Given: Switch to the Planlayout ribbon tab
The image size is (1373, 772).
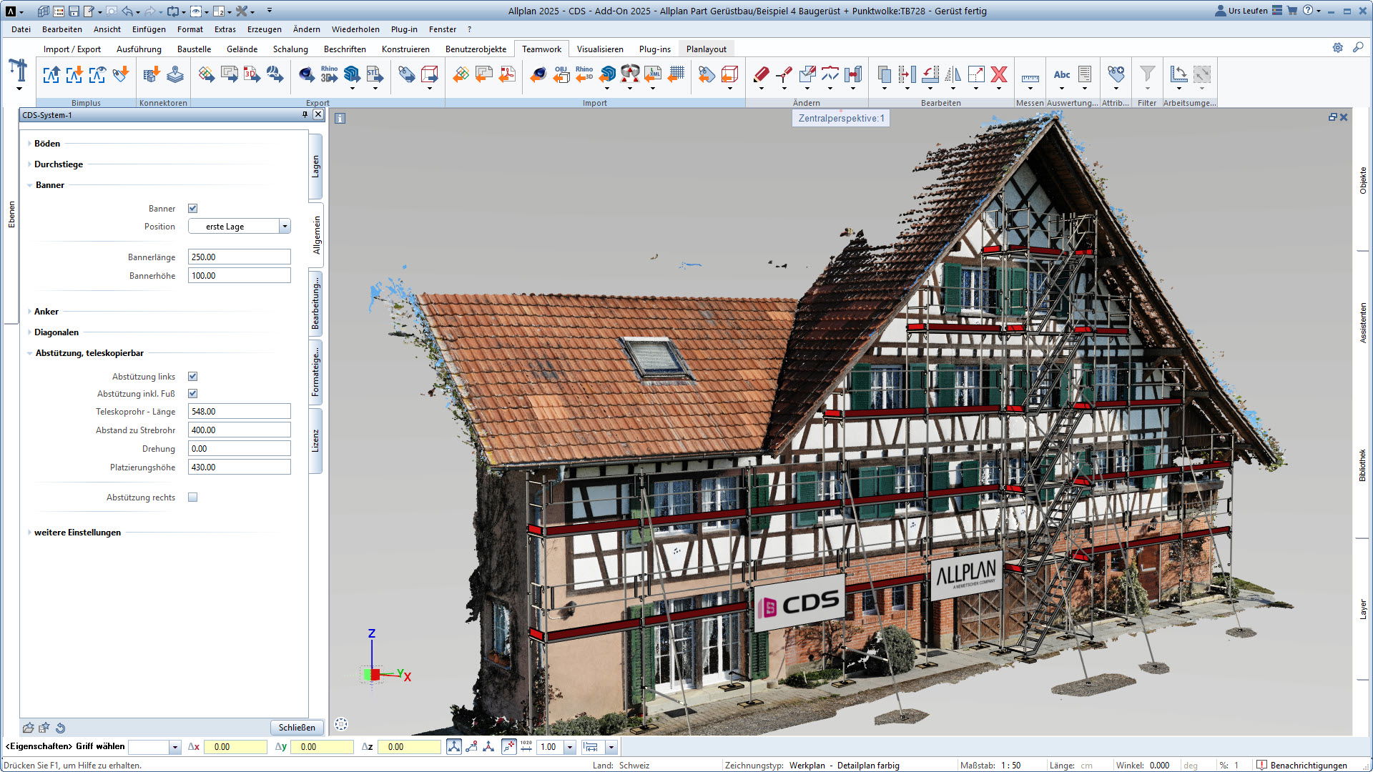Looking at the screenshot, I should pyautogui.click(x=707, y=49).
